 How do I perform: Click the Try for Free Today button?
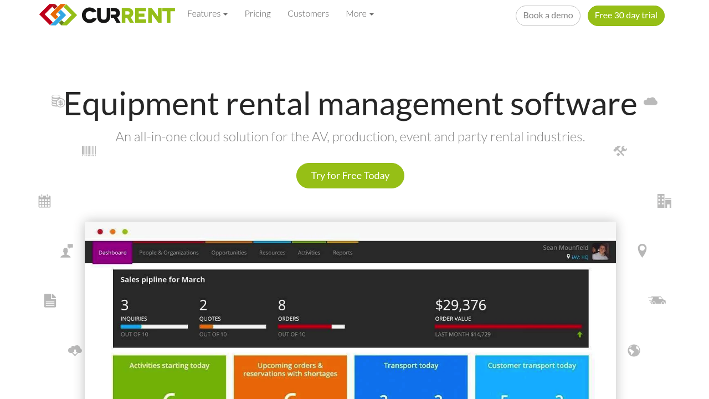pos(350,175)
